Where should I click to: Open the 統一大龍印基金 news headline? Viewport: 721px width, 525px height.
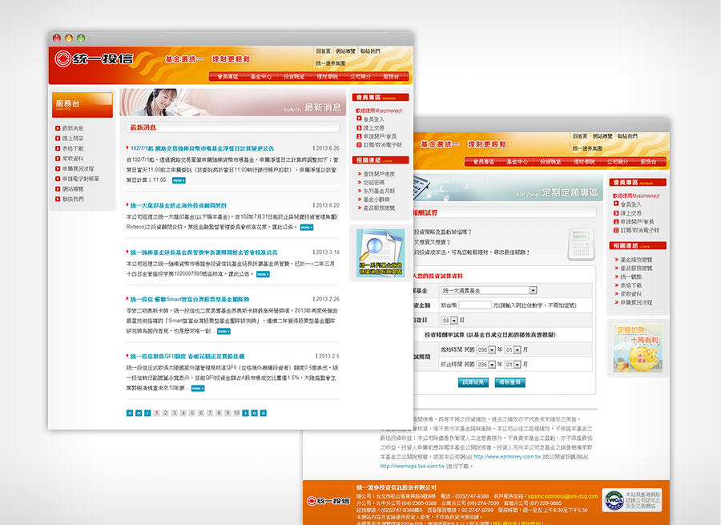click(178, 206)
